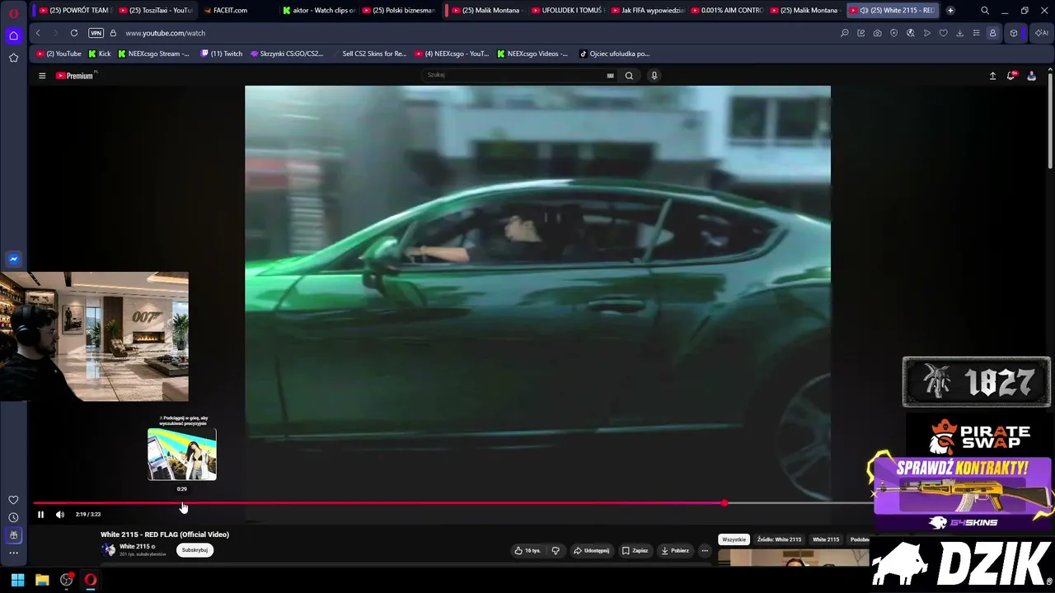This screenshot has width=1055, height=593.
Task: Open the YouTube account avatar menu
Action: (x=1031, y=76)
